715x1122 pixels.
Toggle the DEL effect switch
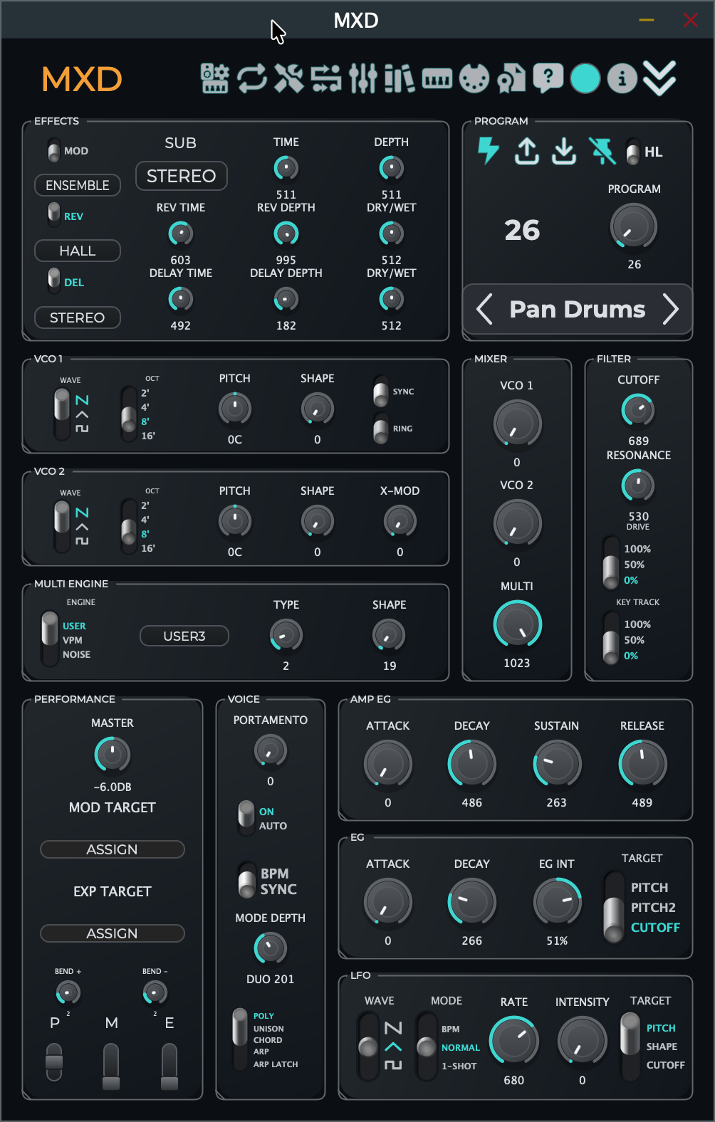pos(54,281)
